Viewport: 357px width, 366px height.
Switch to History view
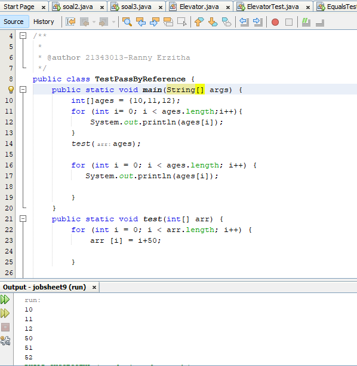pos(44,22)
